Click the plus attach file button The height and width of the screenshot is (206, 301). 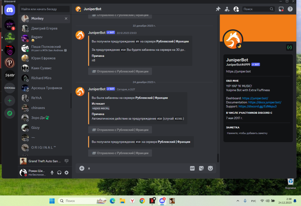(82, 168)
